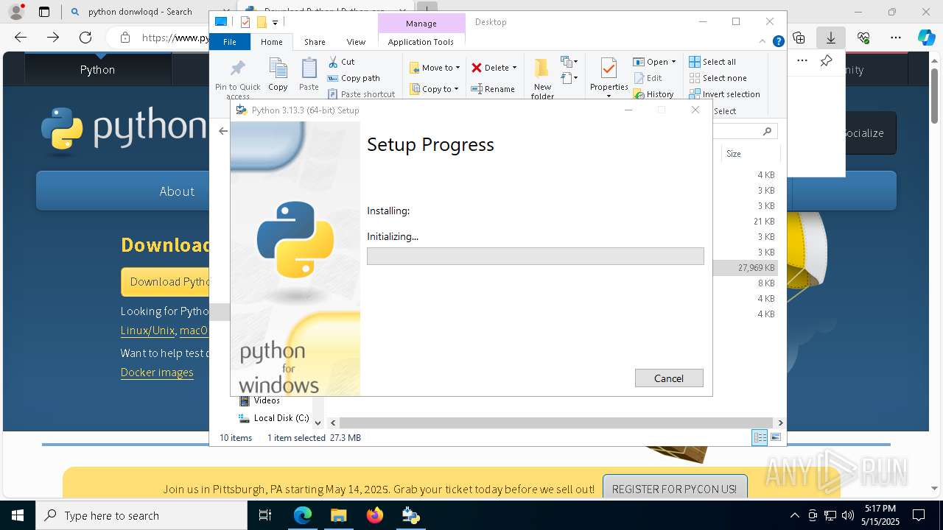943x530 pixels.
Task: Open Firefox from the taskbar
Action: point(375,515)
